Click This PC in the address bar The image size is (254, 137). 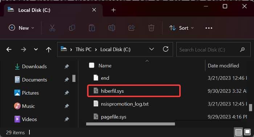[83, 49]
